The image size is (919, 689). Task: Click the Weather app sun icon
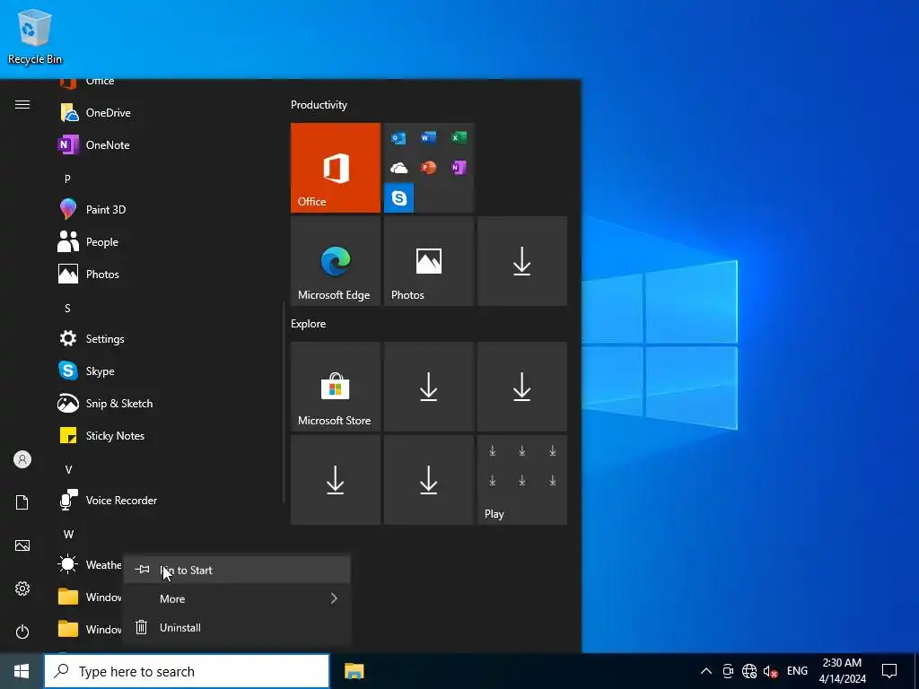click(68, 564)
